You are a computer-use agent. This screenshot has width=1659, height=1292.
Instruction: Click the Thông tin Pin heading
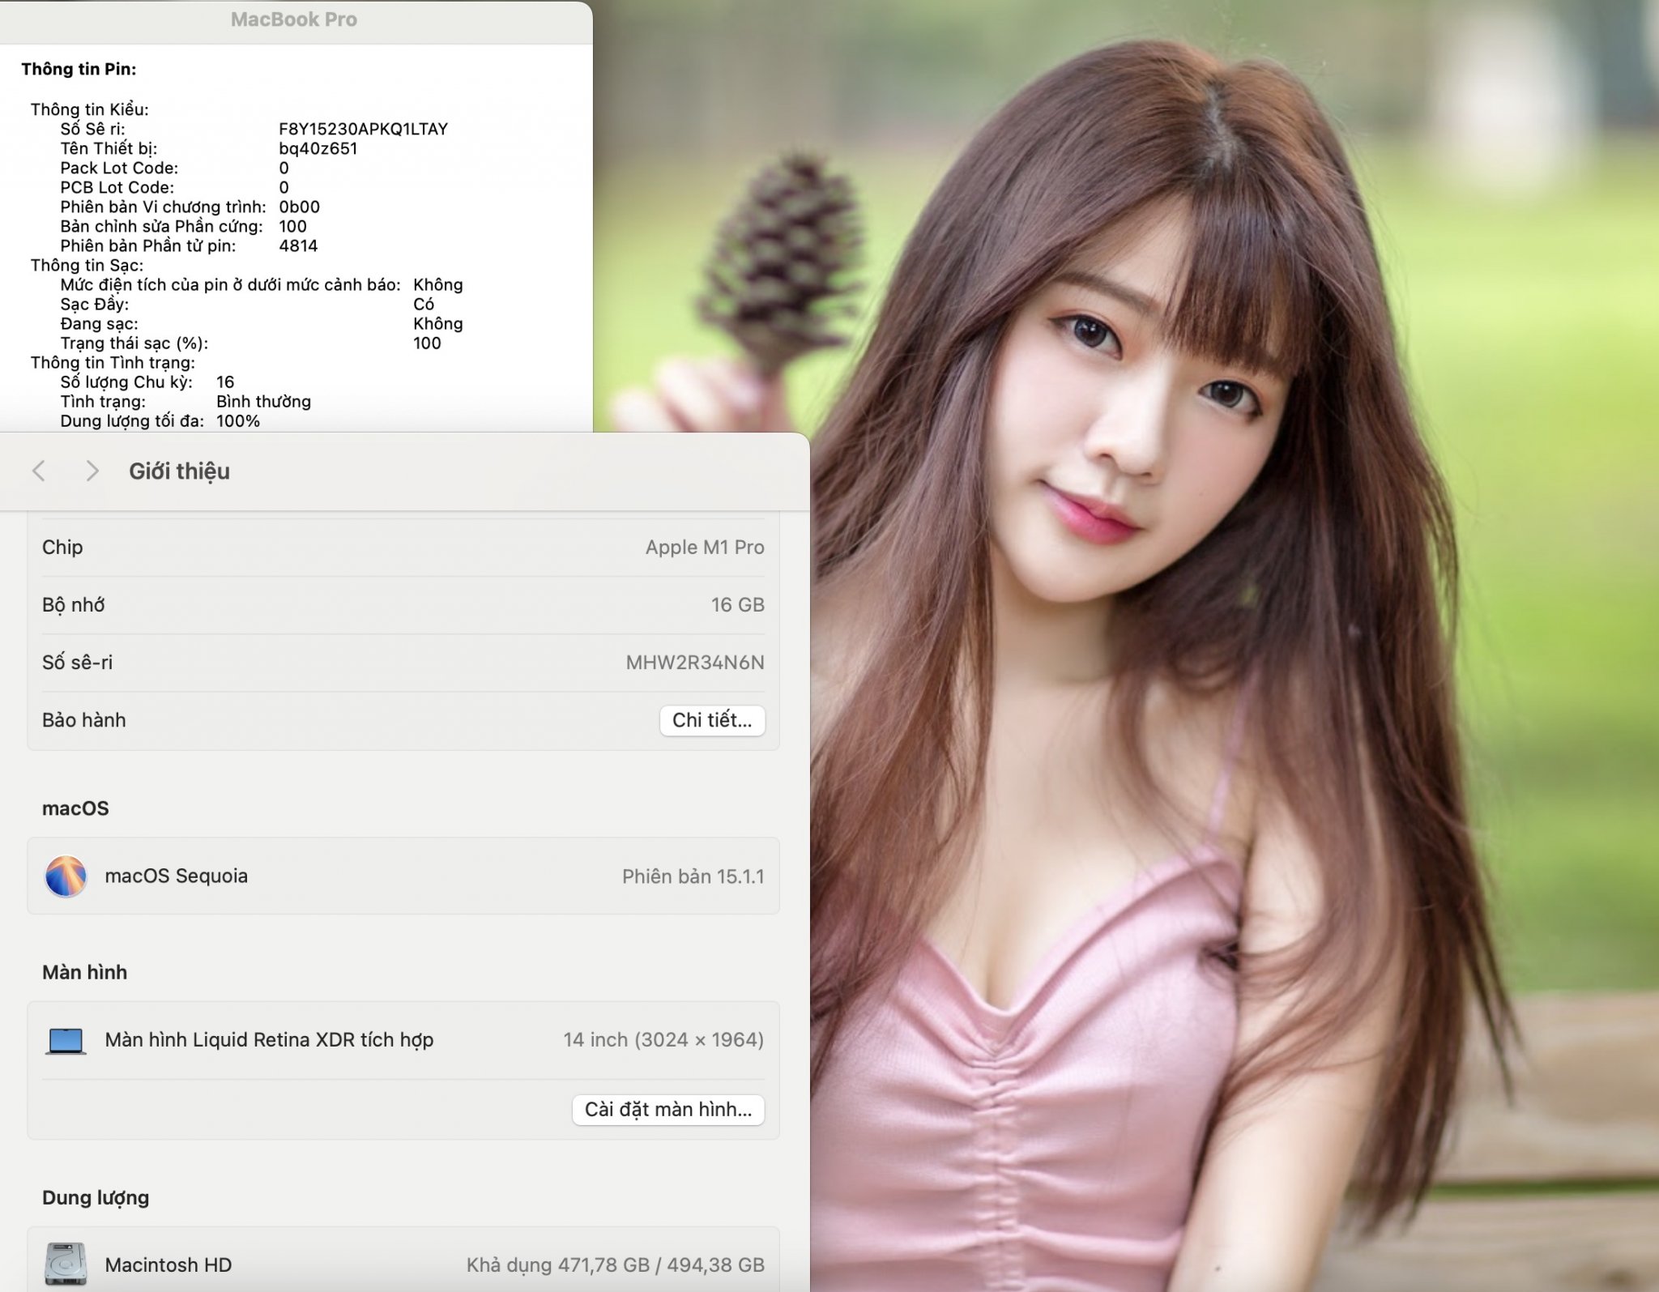[79, 69]
